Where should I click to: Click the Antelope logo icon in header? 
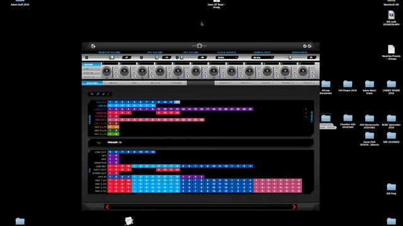point(93,46)
